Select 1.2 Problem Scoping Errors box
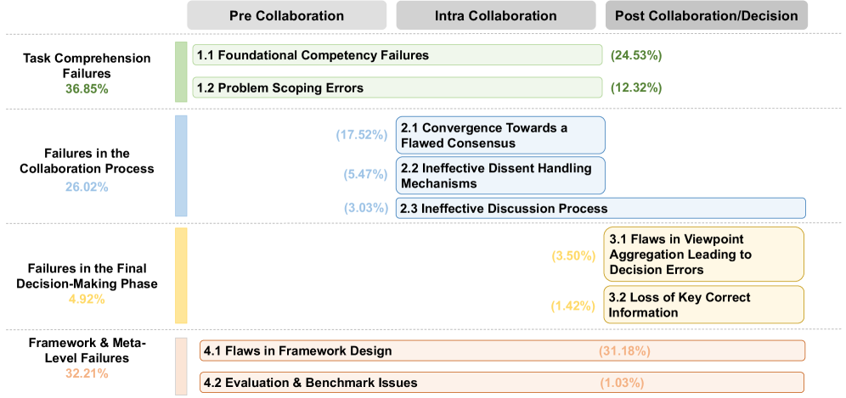 [x=397, y=87]
